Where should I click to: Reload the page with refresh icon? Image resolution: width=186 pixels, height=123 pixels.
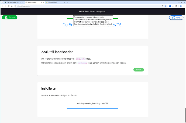click(9, 6)
